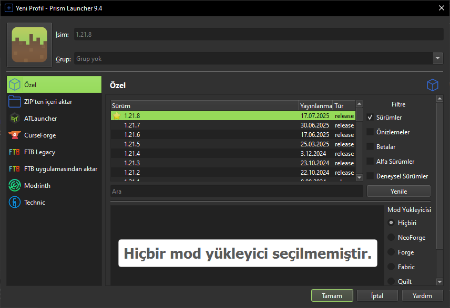
Task: Select the Quilt mod loader radio
Action: pyautogui.click(x=391, y=281)
